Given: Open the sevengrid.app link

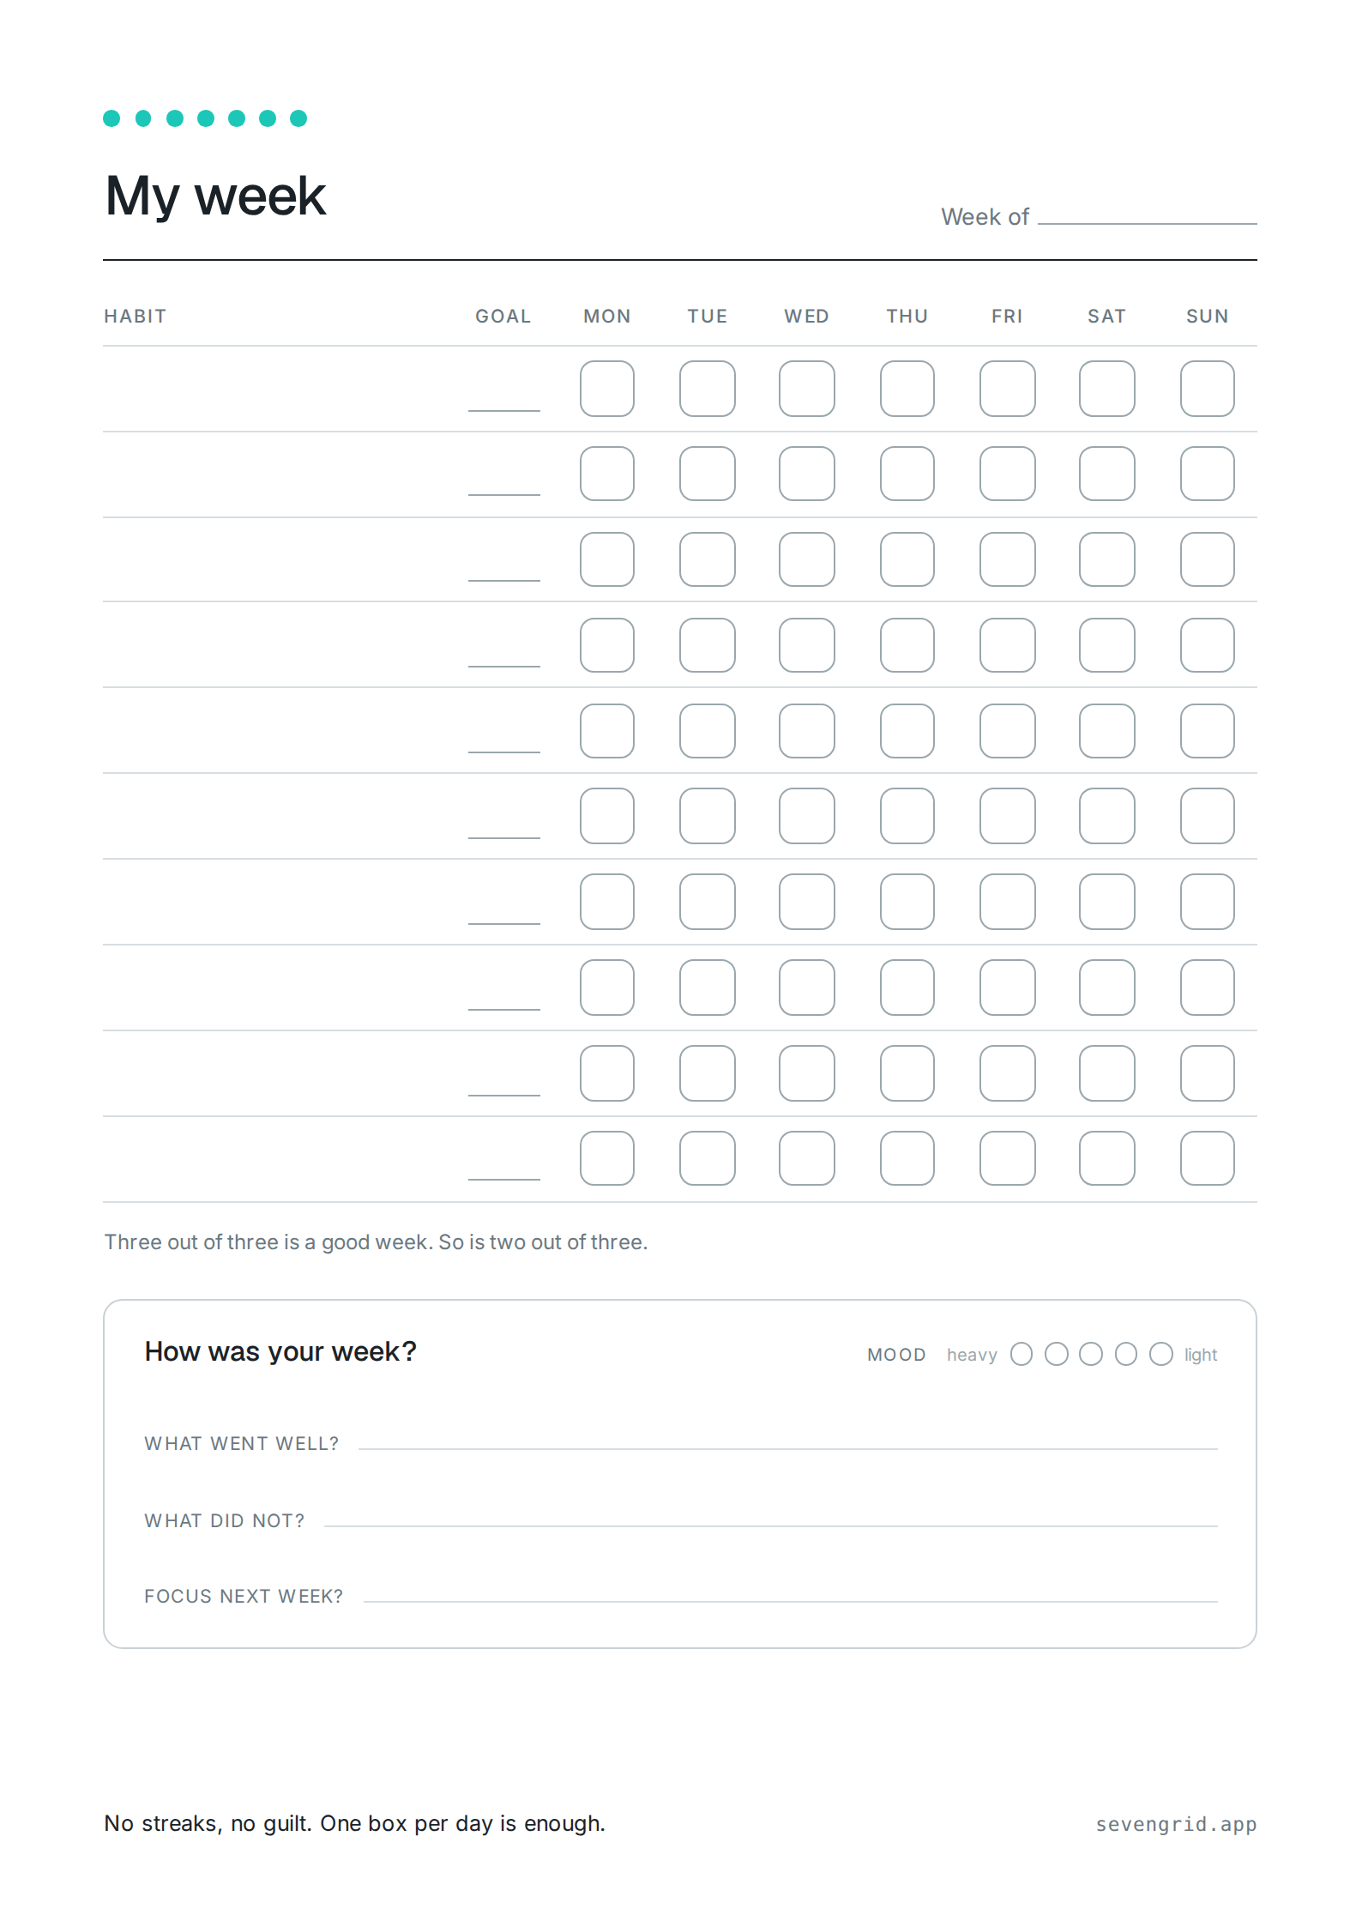Looking at the screenshot, I should pyautogui.click(x=1175, y=1824).
